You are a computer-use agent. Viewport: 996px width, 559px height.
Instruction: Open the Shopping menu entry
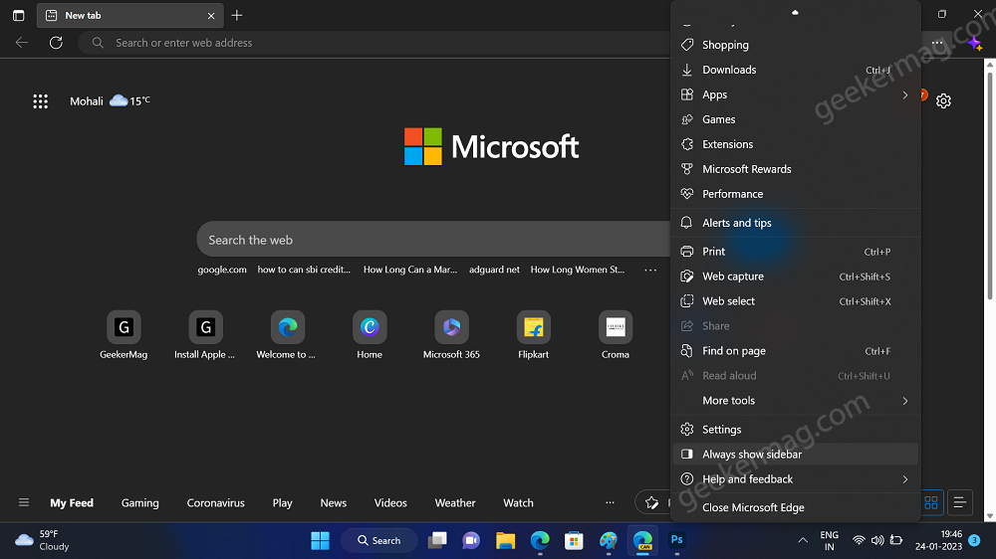click(795, 45)
